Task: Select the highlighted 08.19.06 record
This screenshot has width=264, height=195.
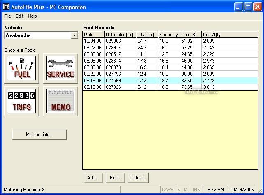Action: [170, 80]
